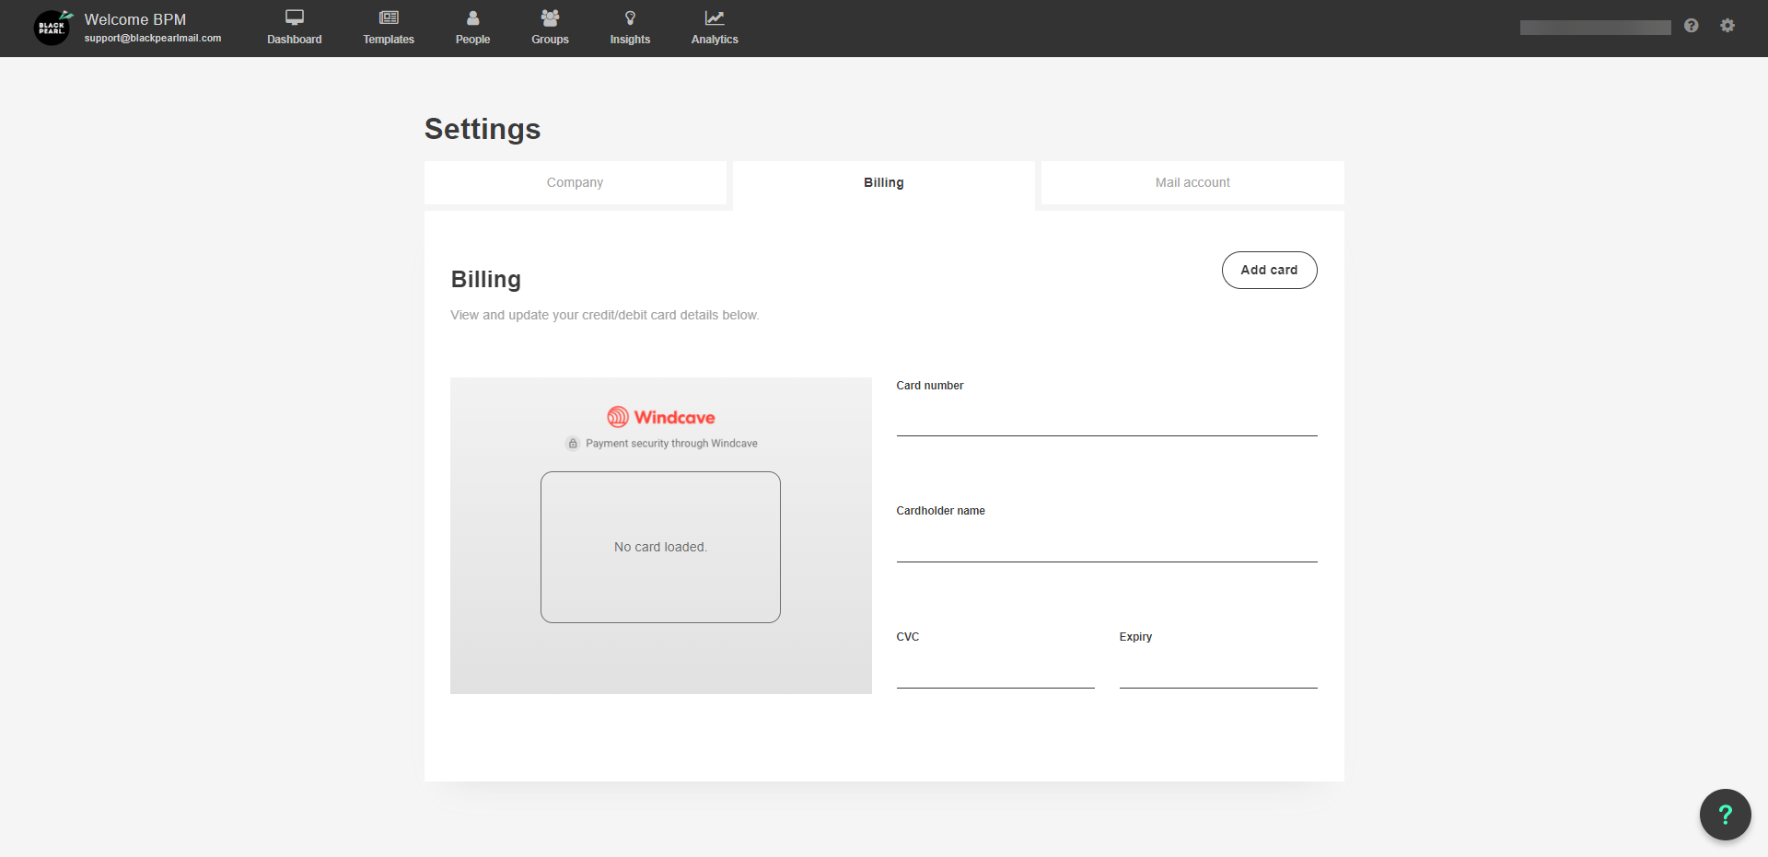
Task: Select the Billing tab
Action: (x=883, y=182)
